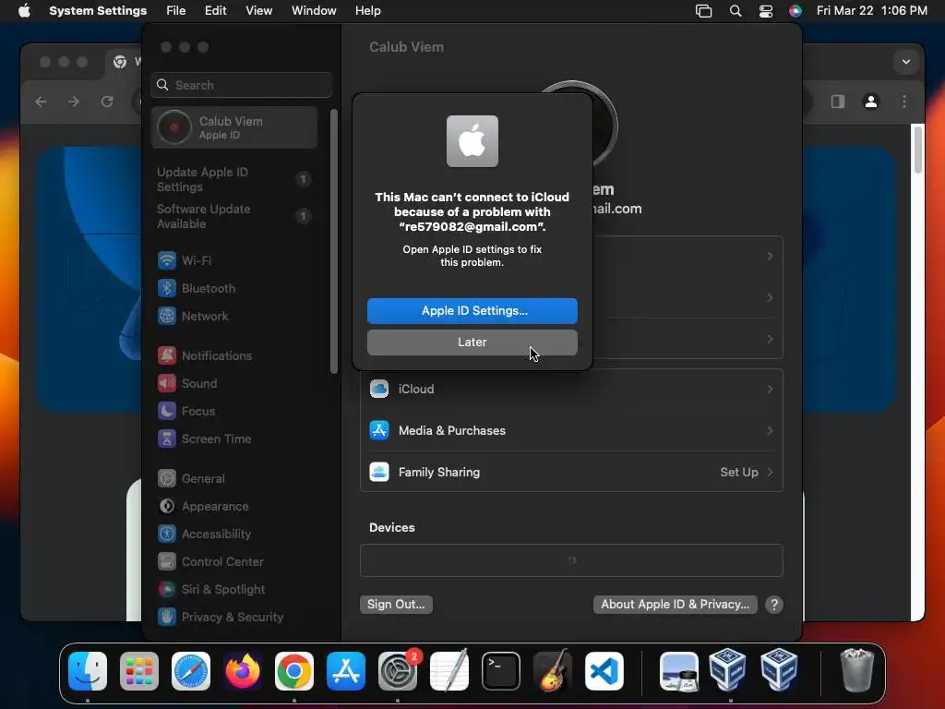Activate Siri from the menu bar
945x709 pixels.
(795, 11)
